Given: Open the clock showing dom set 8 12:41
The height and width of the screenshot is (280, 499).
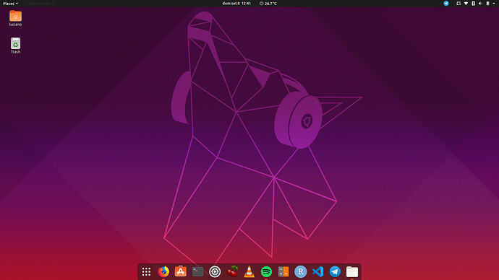Looking at the screenshot, I should coord(236,4).
